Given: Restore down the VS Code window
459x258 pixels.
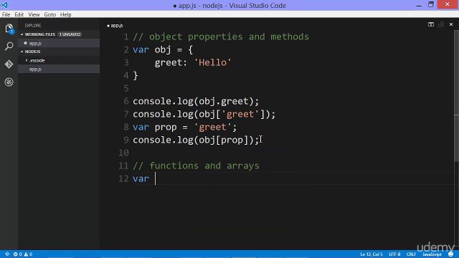Looking at the screenshot, I should click(x=431, y=4).
